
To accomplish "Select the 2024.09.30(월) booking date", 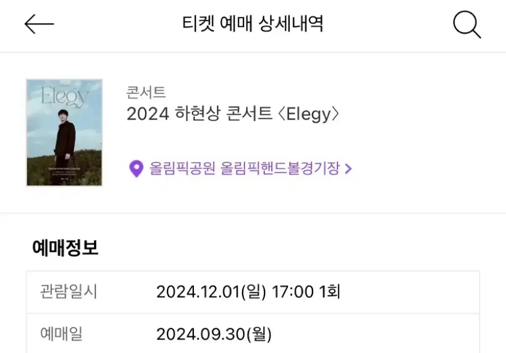I will coord(214,334).
